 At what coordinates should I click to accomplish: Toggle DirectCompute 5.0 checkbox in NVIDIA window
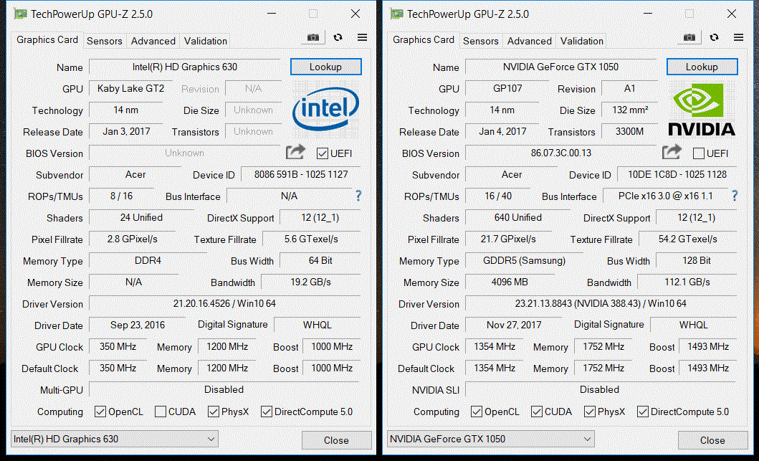click(x=642, y=412)
